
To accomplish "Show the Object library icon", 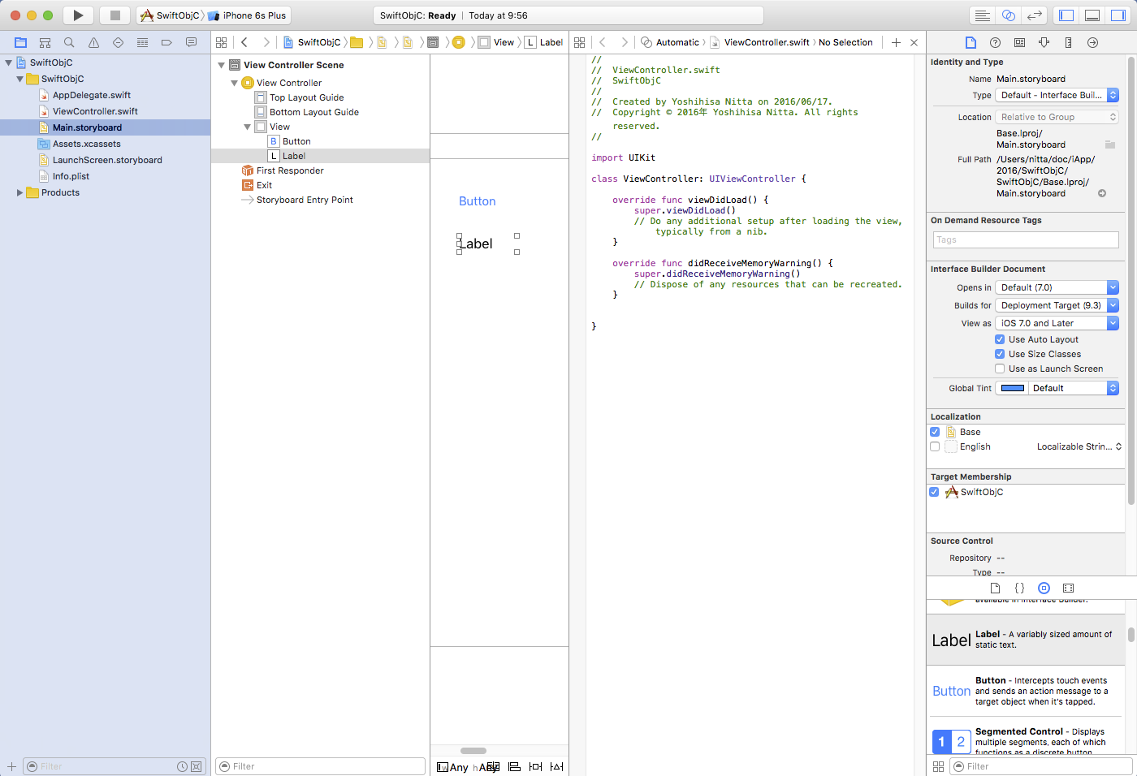I will tap(1044, 588).
